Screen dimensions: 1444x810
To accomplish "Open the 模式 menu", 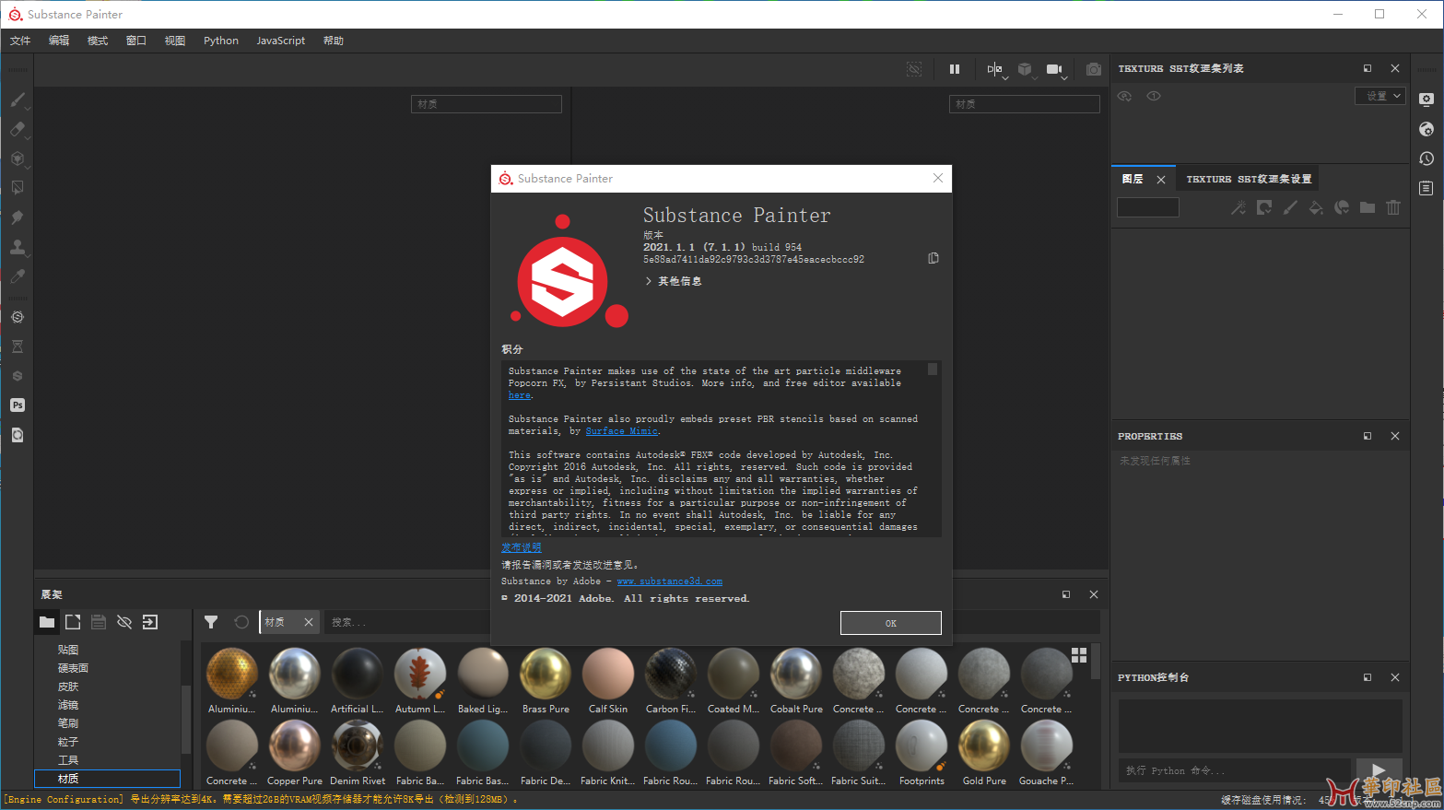I will (x=98, y=41).
